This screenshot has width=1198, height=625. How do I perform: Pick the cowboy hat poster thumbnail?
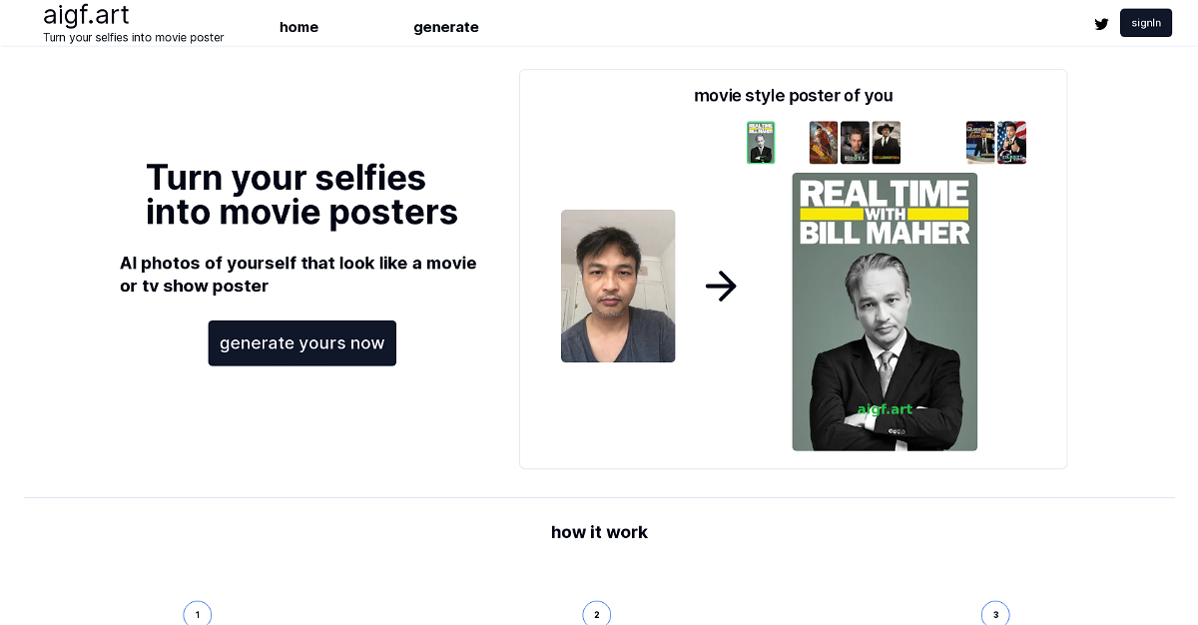click(886, 143)
